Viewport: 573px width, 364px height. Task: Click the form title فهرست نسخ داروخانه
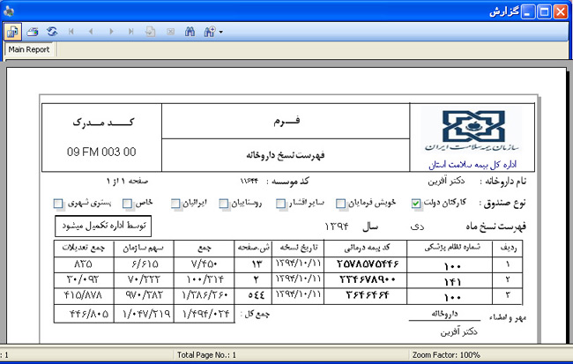pyautogui.click(x=286, y=155)
